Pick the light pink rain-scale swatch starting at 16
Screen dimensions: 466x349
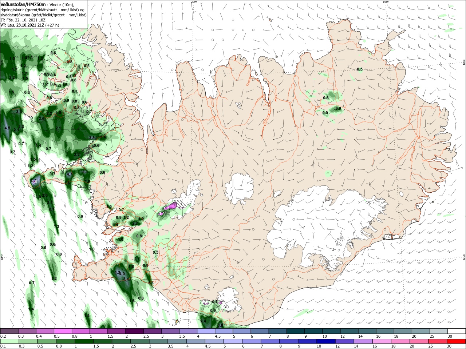(x=382, y=342)
